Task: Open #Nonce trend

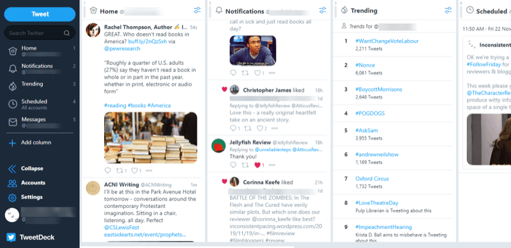Action: tap(365, 65)
